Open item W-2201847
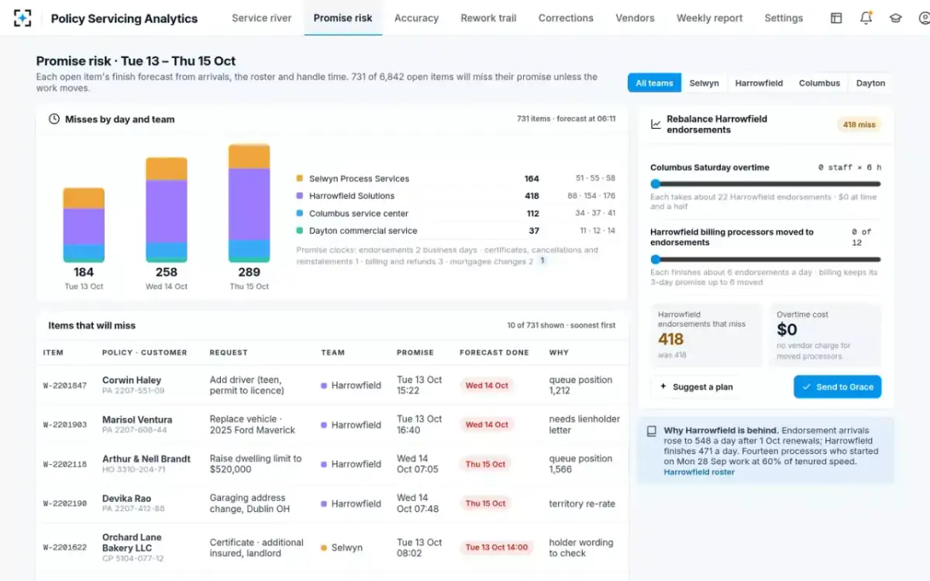This screenshot has height=581, width=930. tap(64, 386)
